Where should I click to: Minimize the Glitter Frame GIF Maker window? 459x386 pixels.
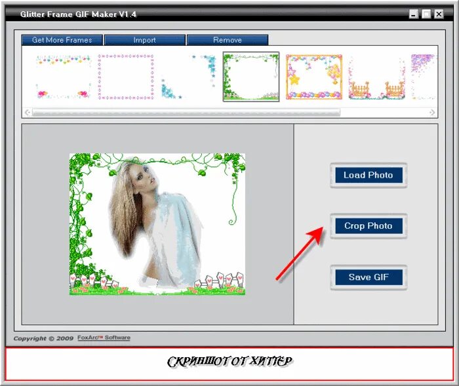tap(413, 14)
